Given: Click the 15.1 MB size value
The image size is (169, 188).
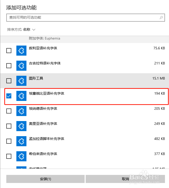Looking at the screenshot, I should [x=159, y=79].
